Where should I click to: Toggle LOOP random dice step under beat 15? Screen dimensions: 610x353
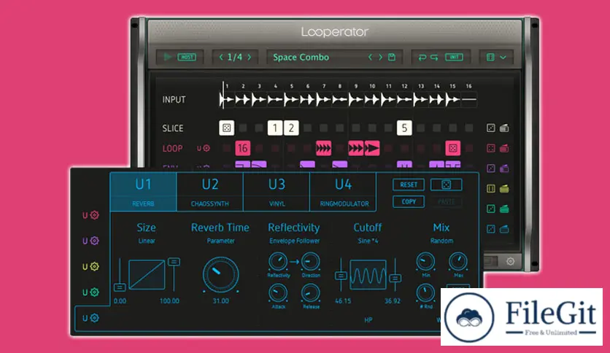click(x=453, y=148)
